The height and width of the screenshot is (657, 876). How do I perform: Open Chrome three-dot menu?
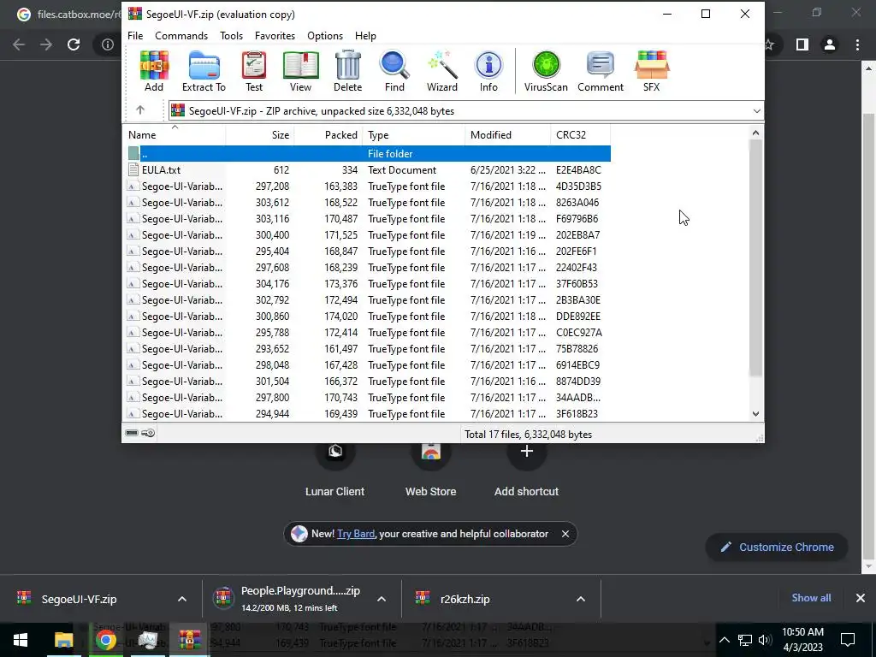(x=857, y=44)
